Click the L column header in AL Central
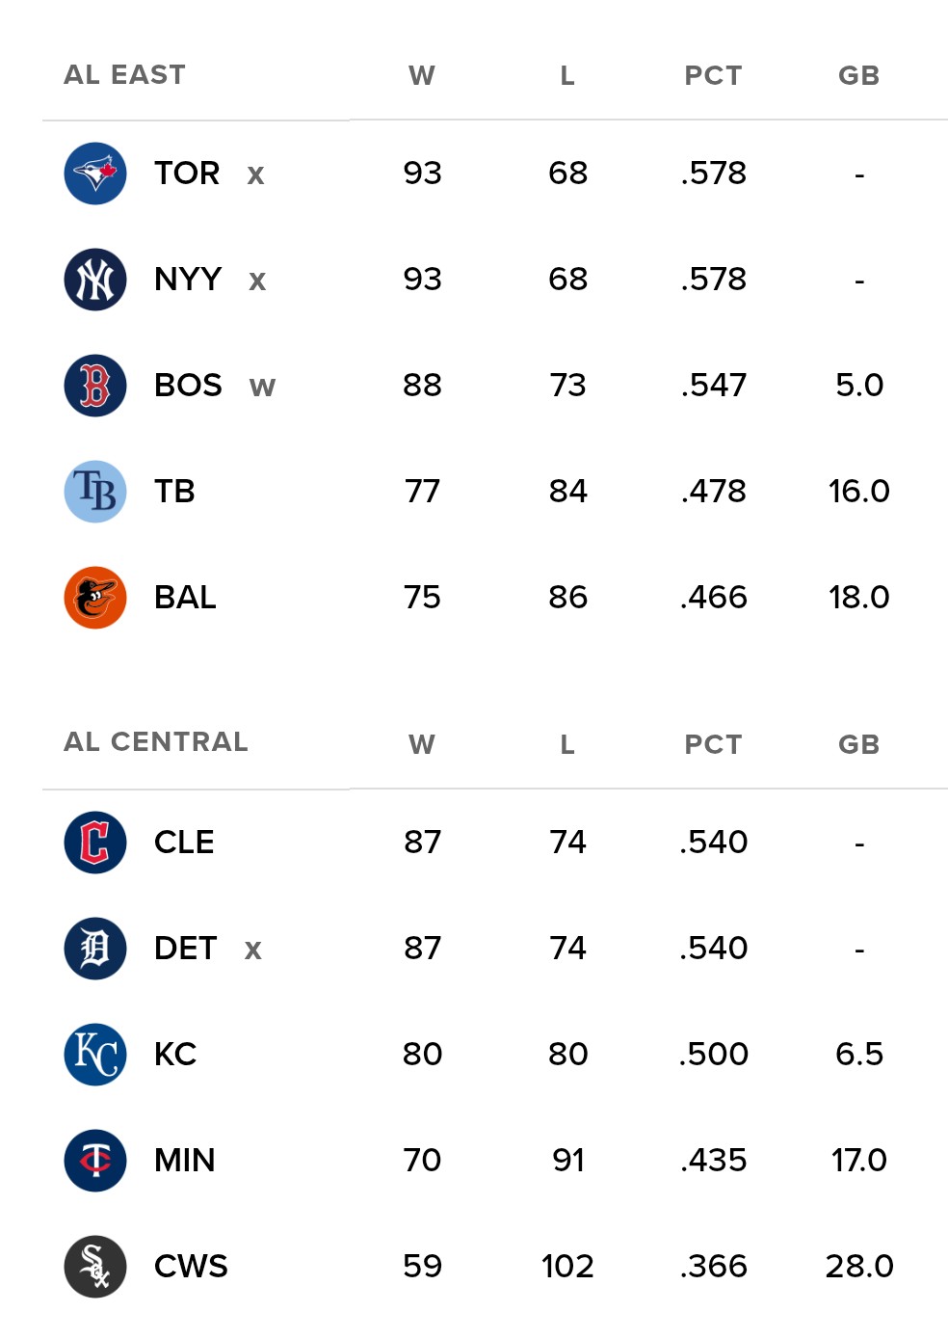 567,745
